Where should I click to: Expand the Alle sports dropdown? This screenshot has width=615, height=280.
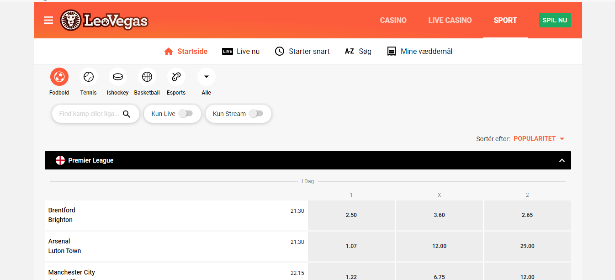coord(207,77)
